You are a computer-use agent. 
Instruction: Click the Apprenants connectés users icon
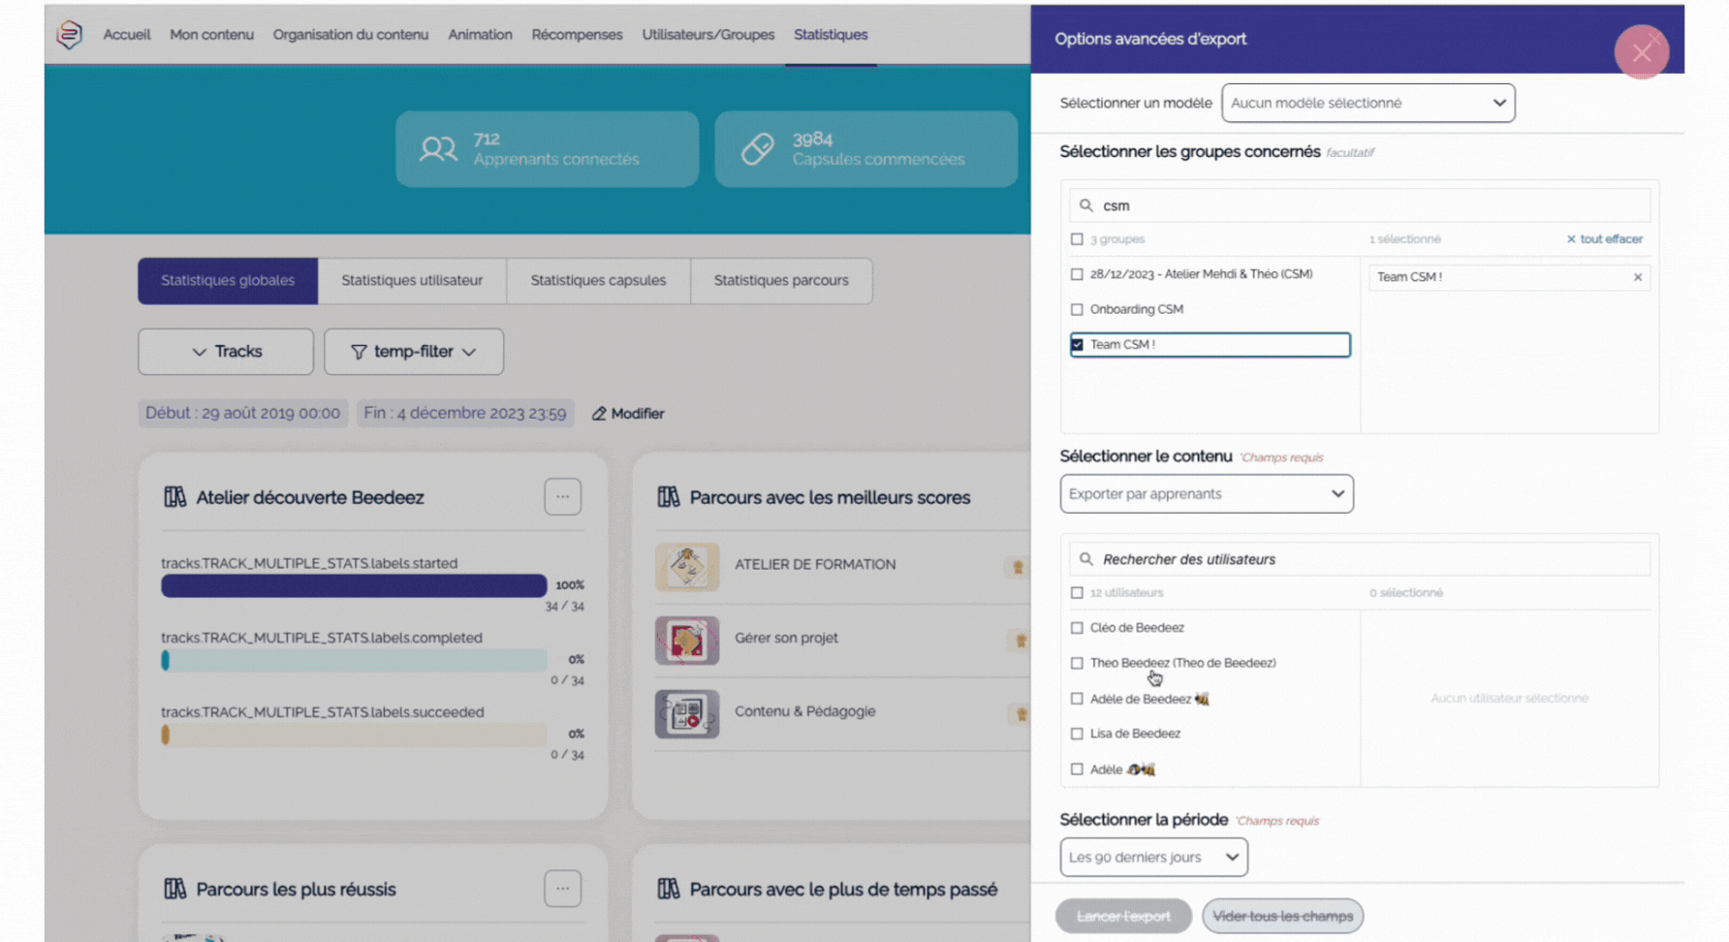438,149
